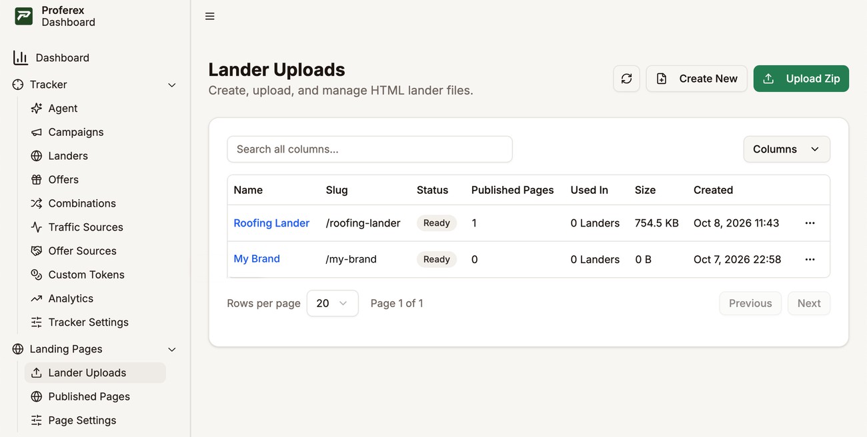Click the Size column header

645,190
